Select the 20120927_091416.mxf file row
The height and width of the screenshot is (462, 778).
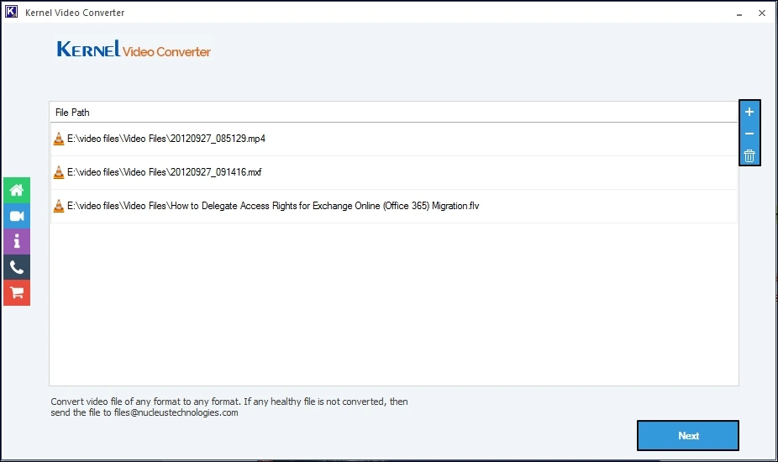(394, 172)
